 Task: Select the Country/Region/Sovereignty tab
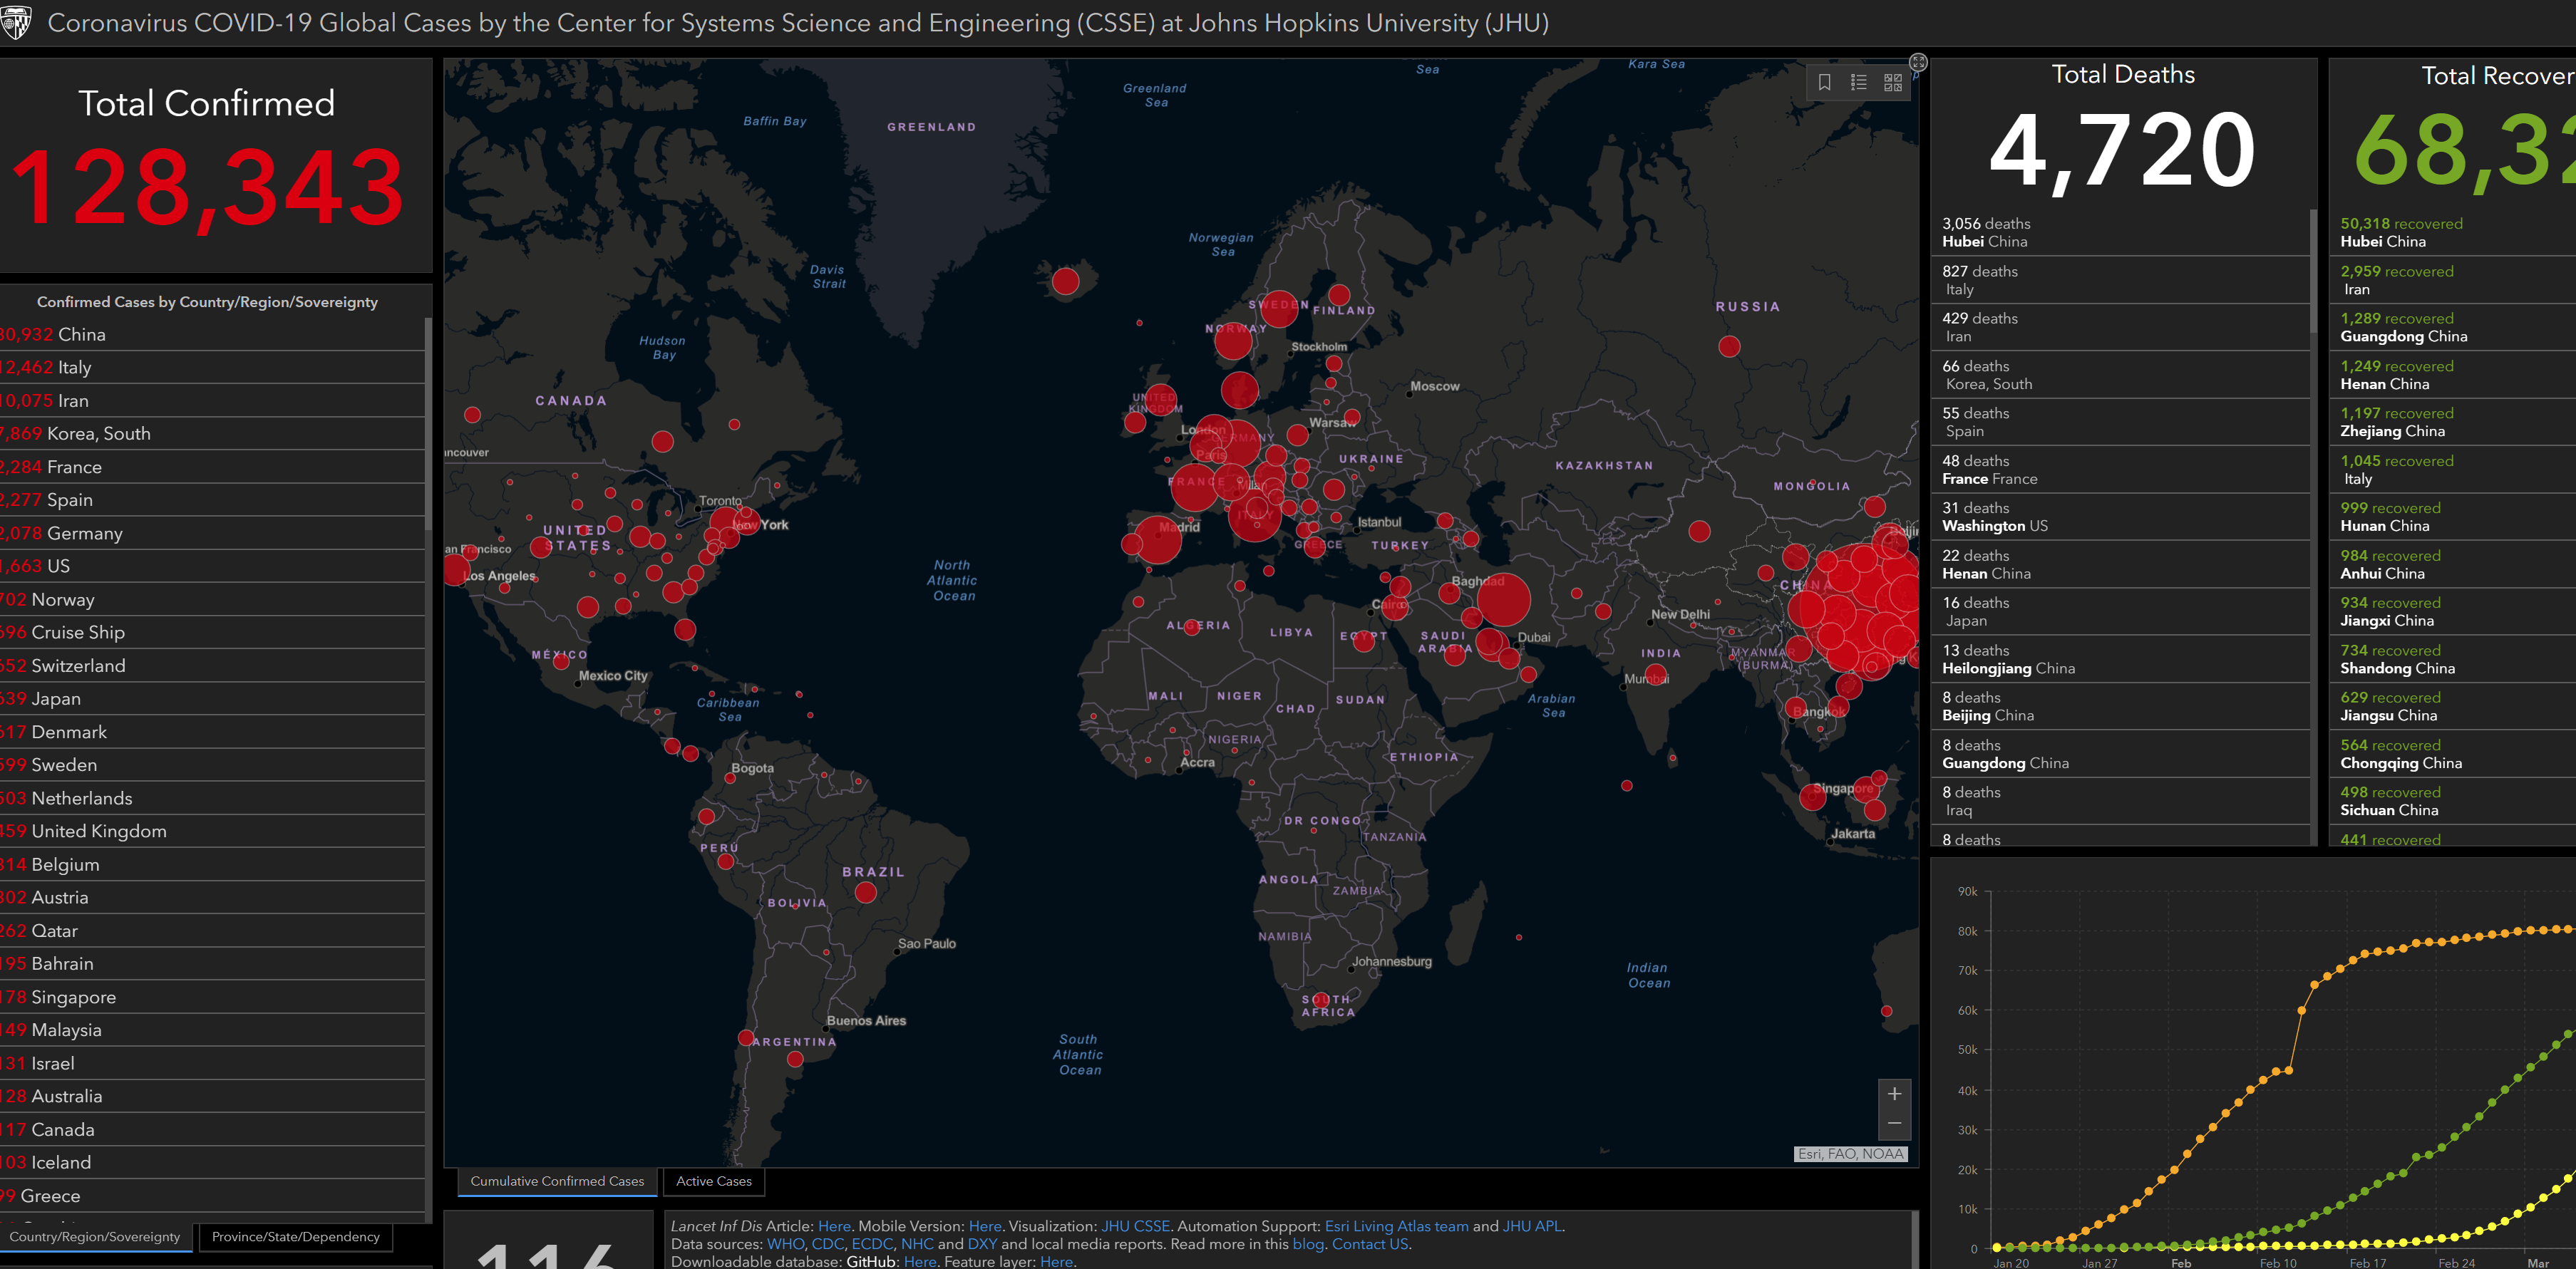tap(95, 1237)
